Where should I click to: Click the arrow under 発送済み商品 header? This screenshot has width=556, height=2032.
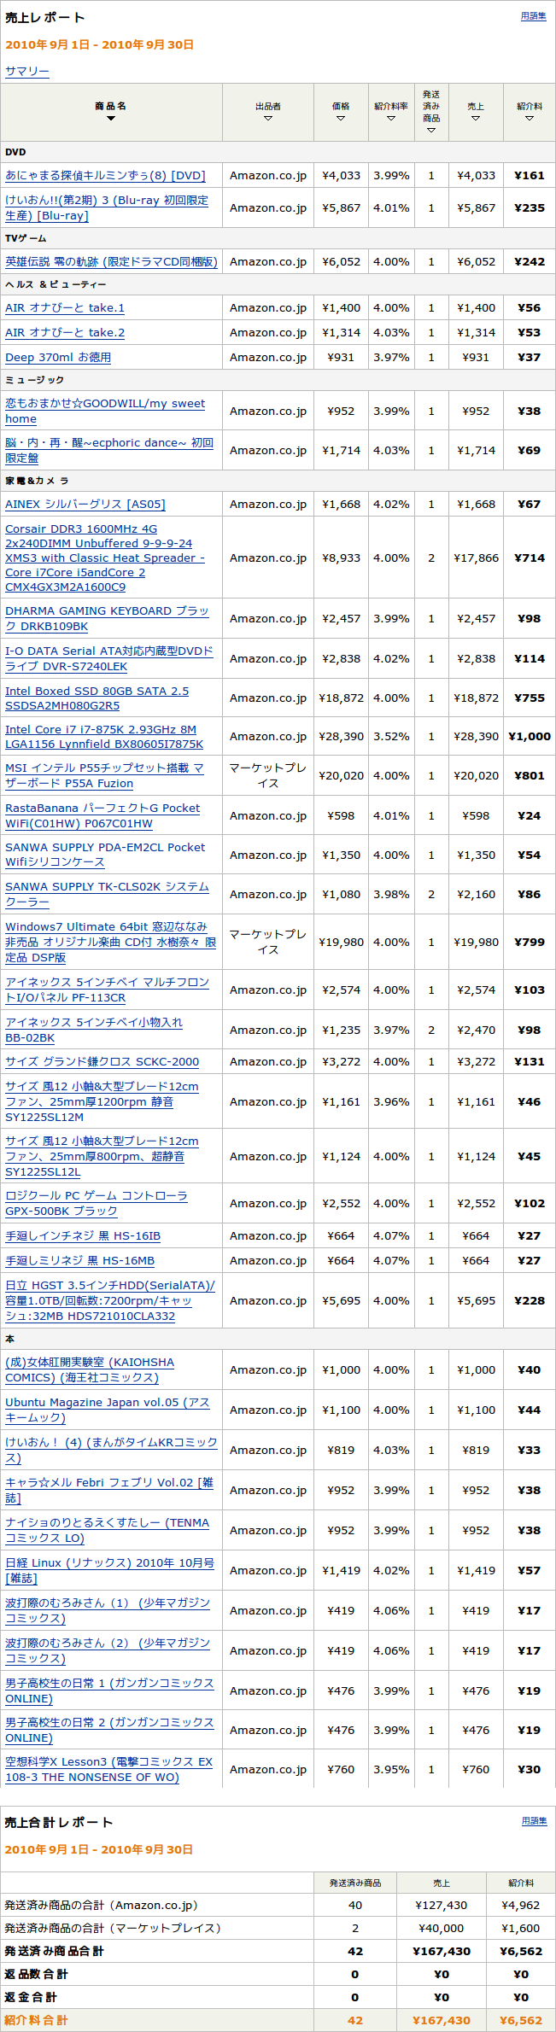tap(431, 130)
